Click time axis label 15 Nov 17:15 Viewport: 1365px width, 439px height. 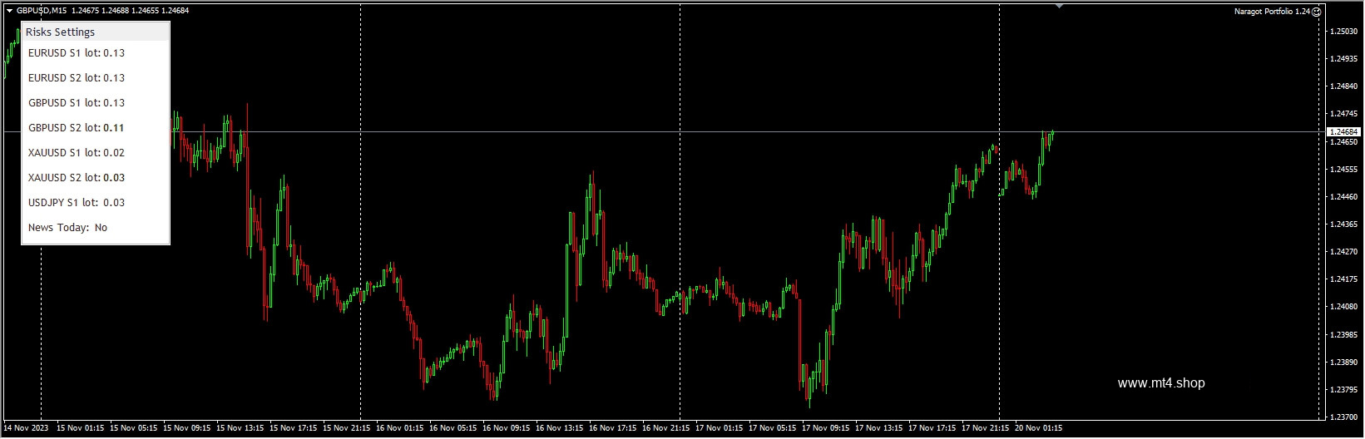point(294,429)
